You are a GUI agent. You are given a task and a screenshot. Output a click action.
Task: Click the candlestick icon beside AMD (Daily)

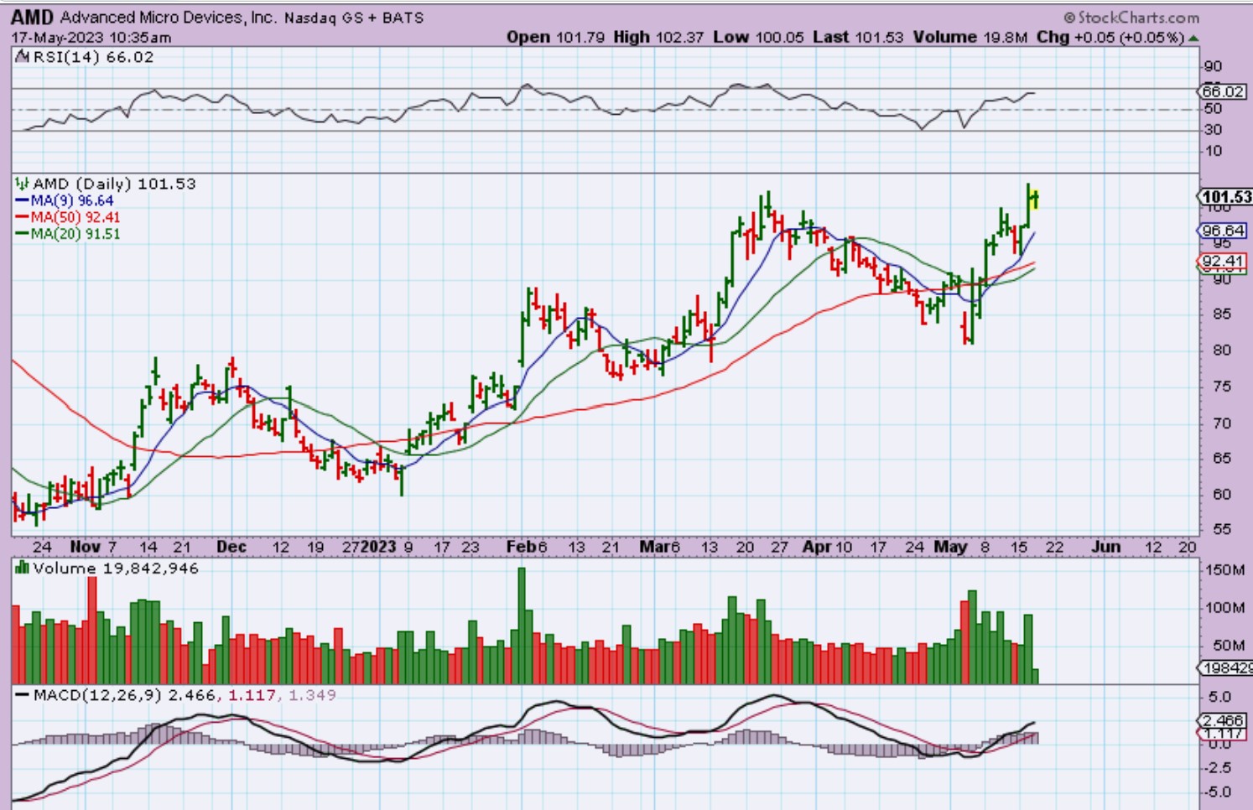[23, 184]
